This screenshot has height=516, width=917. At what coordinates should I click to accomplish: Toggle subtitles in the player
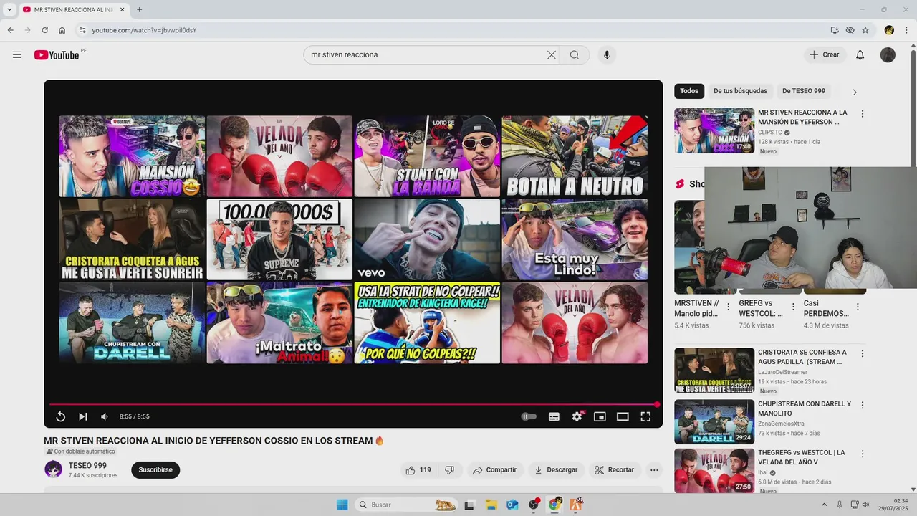click(x=554, y=416)
